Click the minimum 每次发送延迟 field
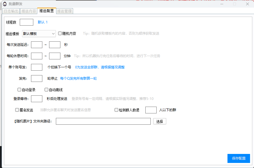 (37, 45)
